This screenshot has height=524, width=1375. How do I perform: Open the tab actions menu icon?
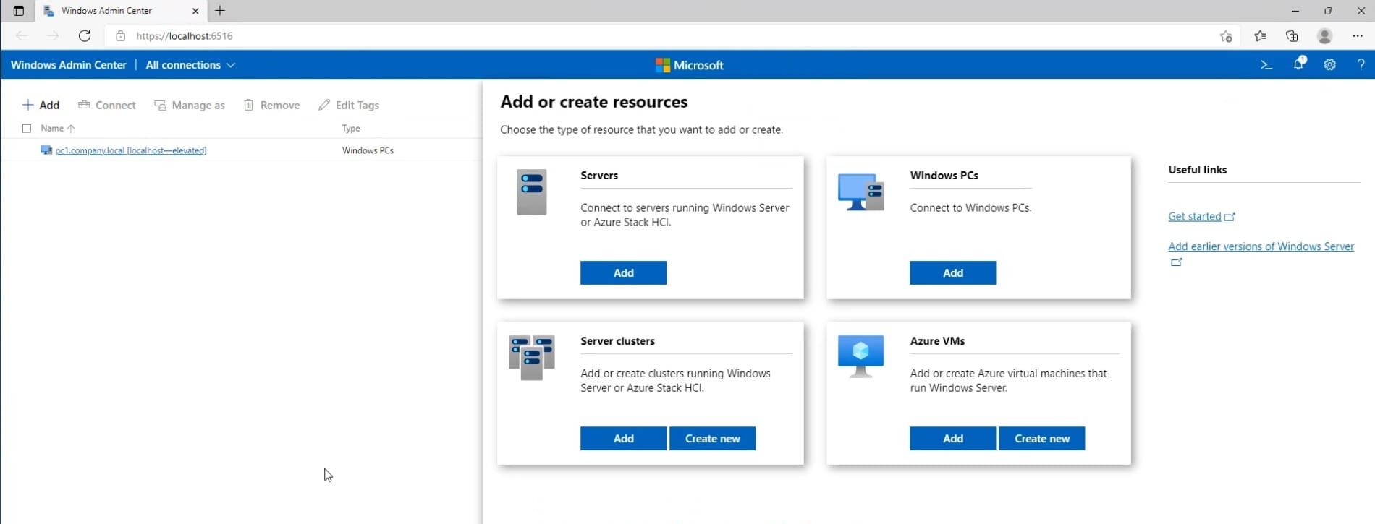19,11
